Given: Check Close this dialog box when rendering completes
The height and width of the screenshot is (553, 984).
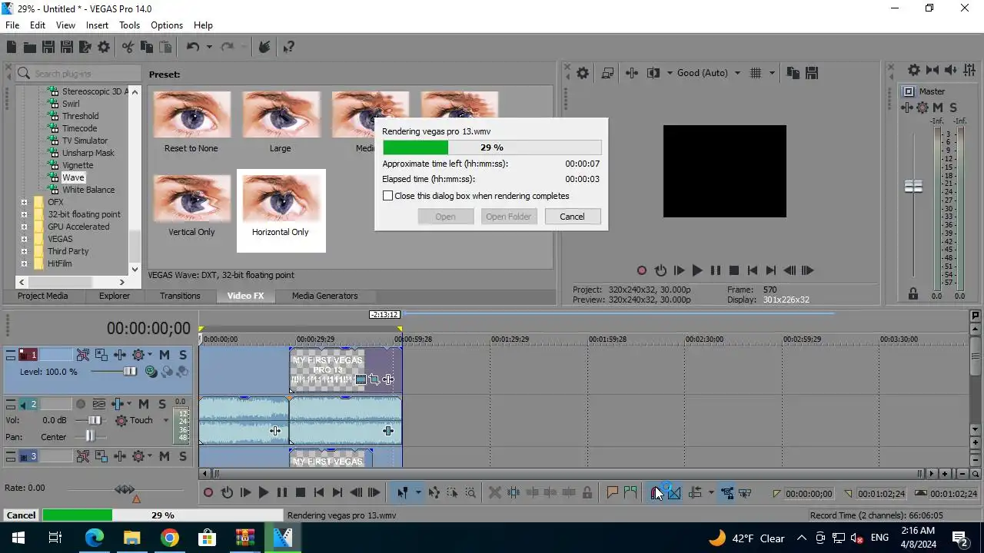Looking at the screenshot, I should (x=388, y=196).
